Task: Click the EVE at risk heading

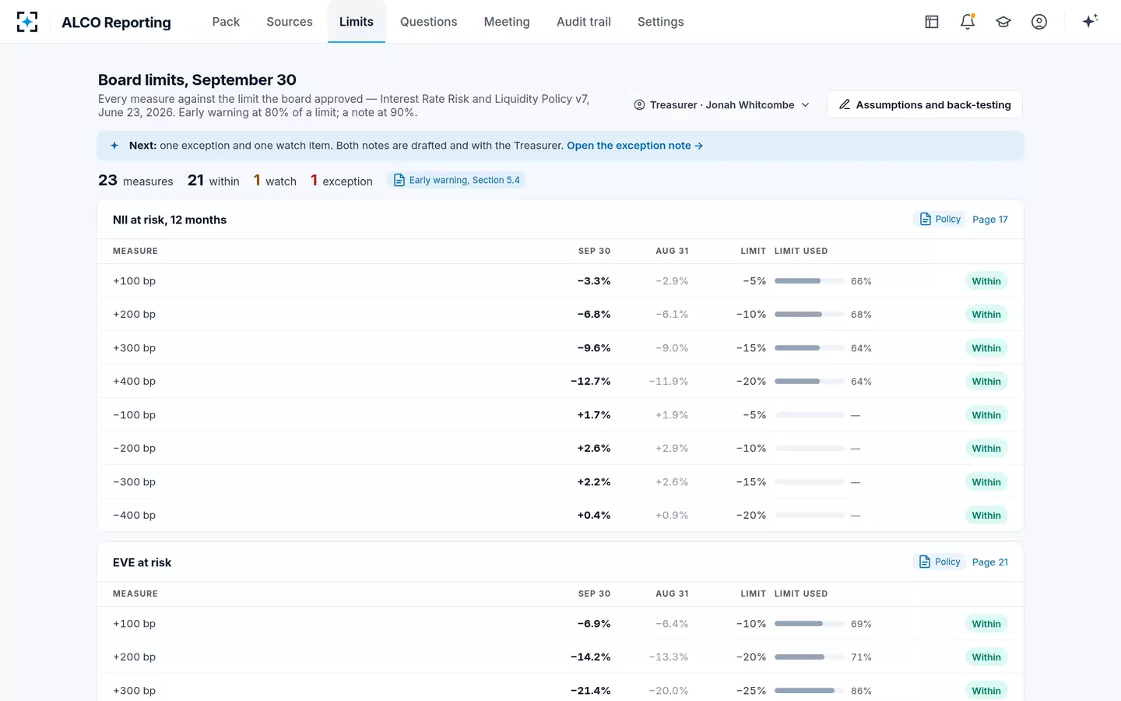Action: click(x=142, y=562)
